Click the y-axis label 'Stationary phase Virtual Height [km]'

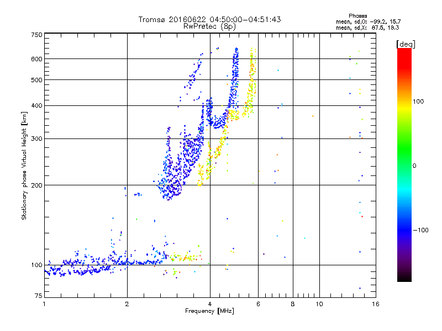[24, 165]
